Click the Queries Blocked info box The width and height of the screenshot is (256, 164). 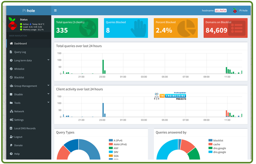(126, 28)
